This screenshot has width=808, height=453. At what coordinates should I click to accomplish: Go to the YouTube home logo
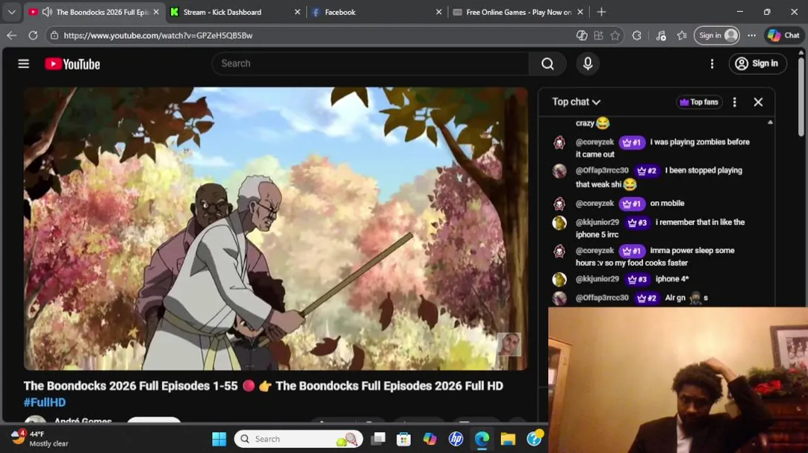click(x=72, y=64)
